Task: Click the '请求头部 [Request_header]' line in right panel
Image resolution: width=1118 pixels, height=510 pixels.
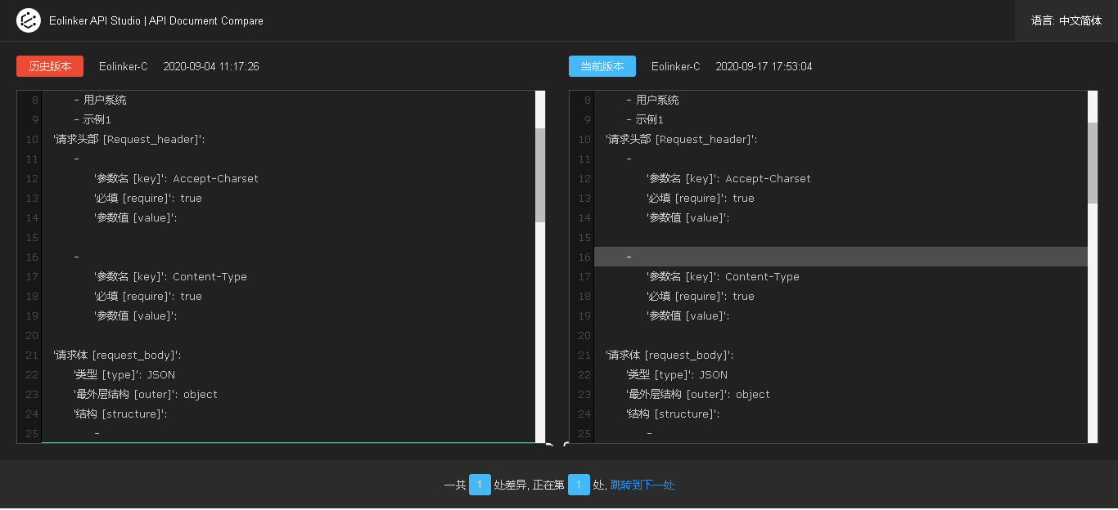Action: pos(681,139)
